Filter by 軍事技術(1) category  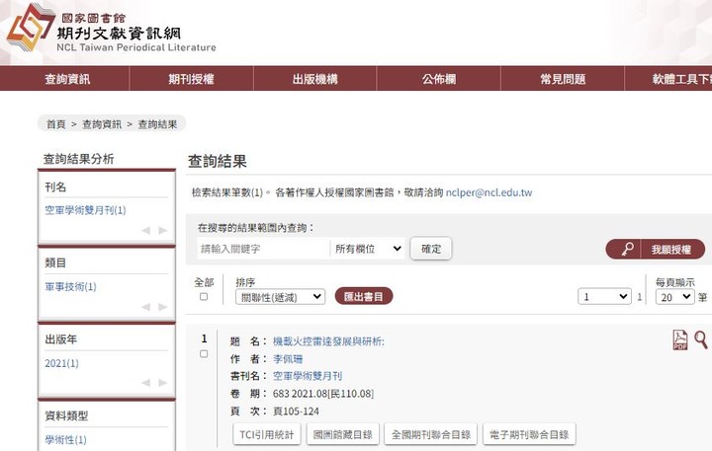tap(70, 286)
